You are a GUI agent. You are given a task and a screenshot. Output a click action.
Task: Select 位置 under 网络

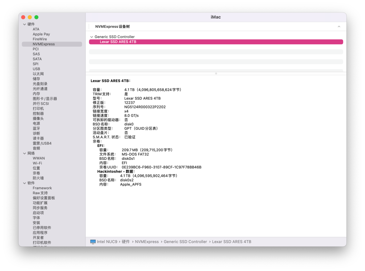pyautogui.click(x=36, y=168)
